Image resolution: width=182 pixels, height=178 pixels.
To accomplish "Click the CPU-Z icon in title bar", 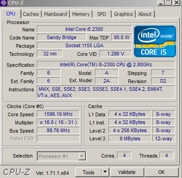I will point(3,3).
